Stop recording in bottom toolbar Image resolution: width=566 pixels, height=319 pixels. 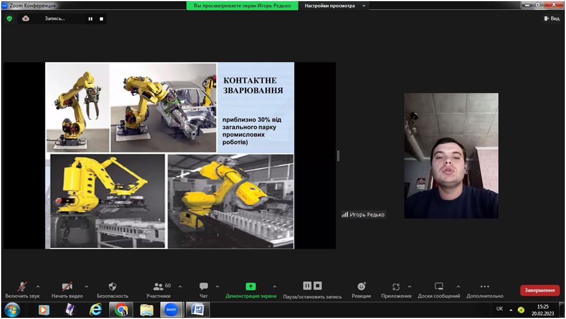tap(318, 286)
